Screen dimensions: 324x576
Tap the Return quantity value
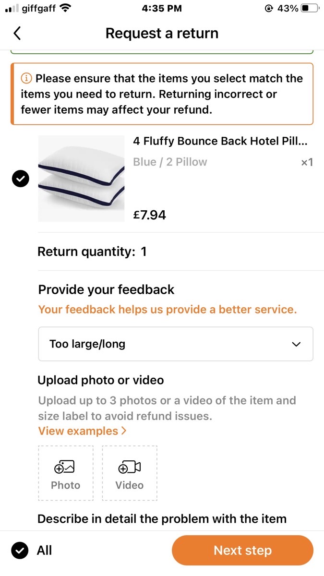pos(144,252)
